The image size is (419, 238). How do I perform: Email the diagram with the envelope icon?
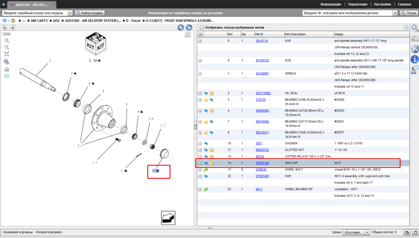click(7, 76)
